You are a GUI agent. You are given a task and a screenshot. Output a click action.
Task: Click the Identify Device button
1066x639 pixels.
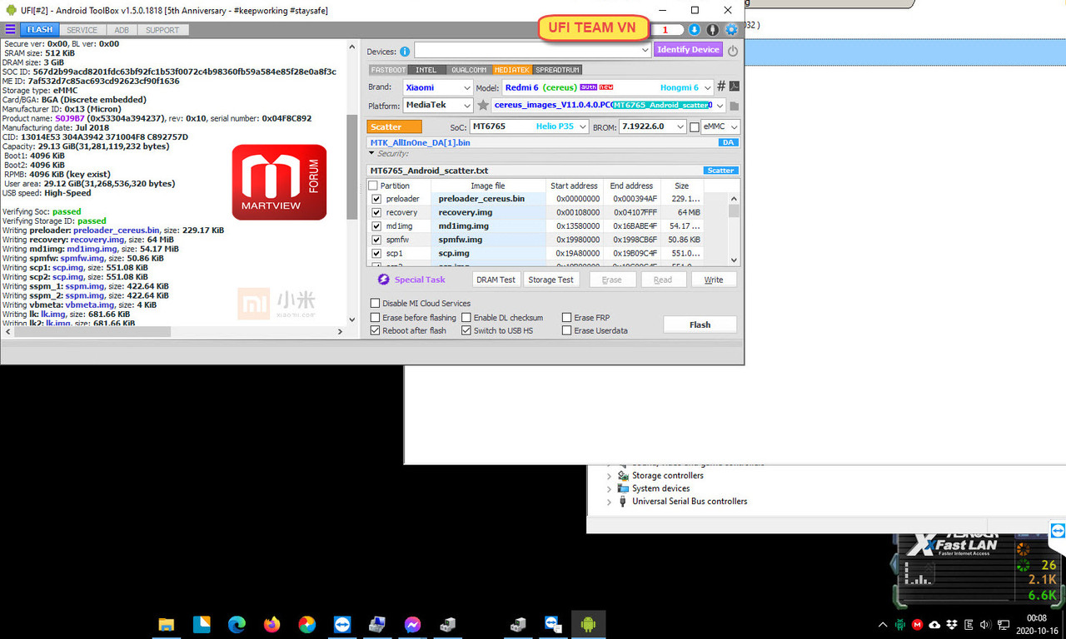pos(688,50)
